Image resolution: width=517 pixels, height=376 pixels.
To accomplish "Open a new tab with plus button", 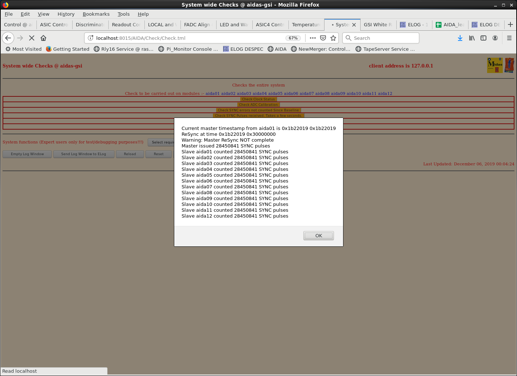I will pos(510,24).
